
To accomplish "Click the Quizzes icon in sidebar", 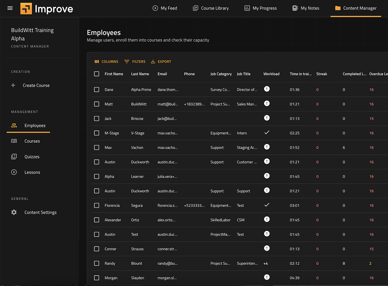I will pyautogui.click(x=14, y=157).
